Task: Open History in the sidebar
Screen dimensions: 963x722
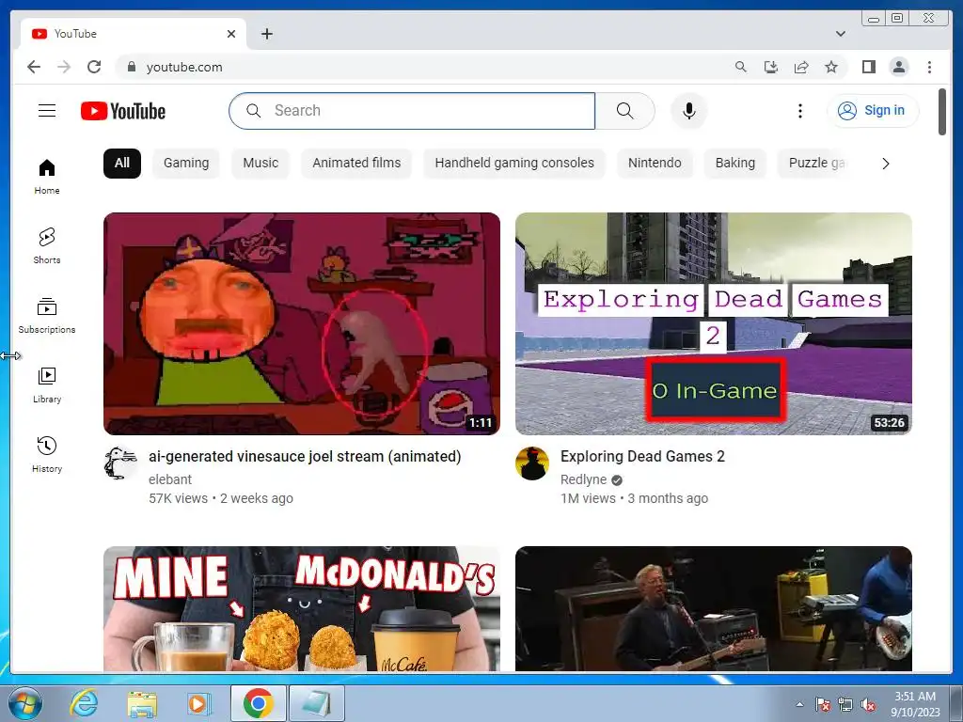Action: pos(47,454)
